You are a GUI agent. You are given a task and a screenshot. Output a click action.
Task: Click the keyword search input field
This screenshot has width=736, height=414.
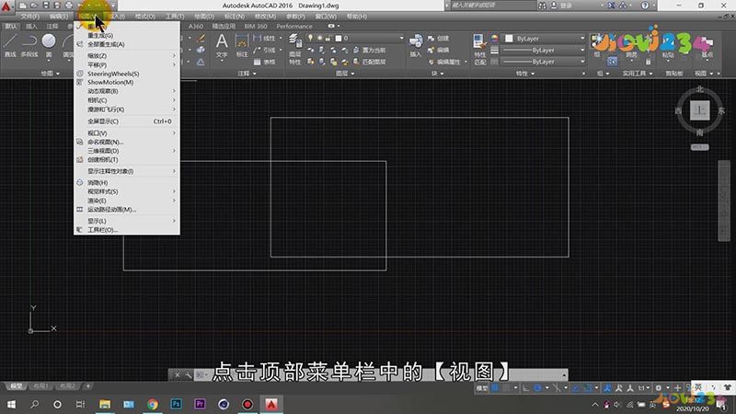(492, 6)
